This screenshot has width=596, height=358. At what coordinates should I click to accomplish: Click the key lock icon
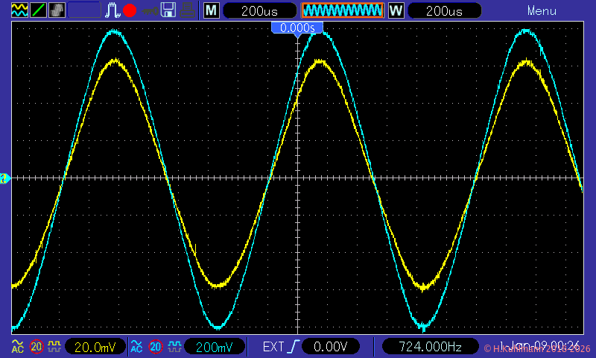click(x=150, y=10)
